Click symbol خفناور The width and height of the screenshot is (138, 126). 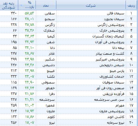[50, 88]
